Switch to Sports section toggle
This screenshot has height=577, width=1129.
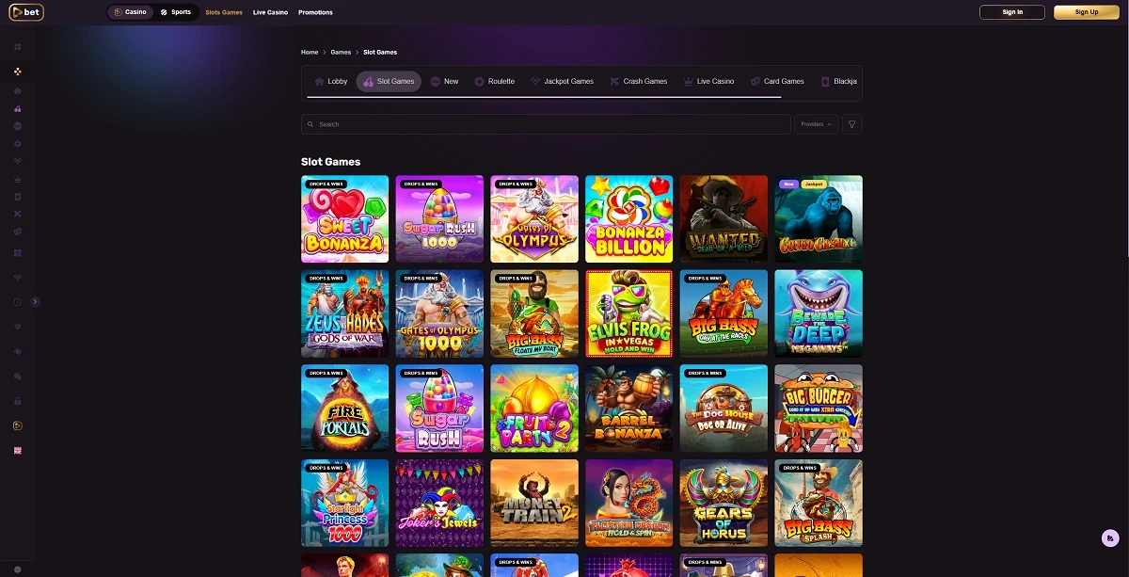tap(175, 12)
